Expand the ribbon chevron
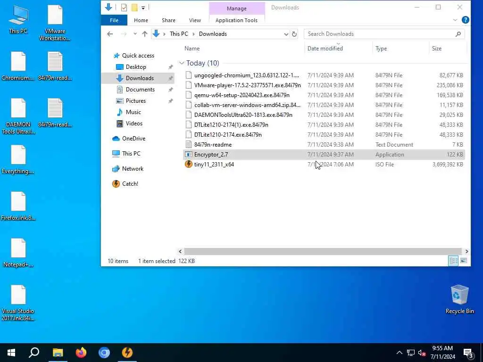Viewport: 483px width, 362px height. [455, 20]
